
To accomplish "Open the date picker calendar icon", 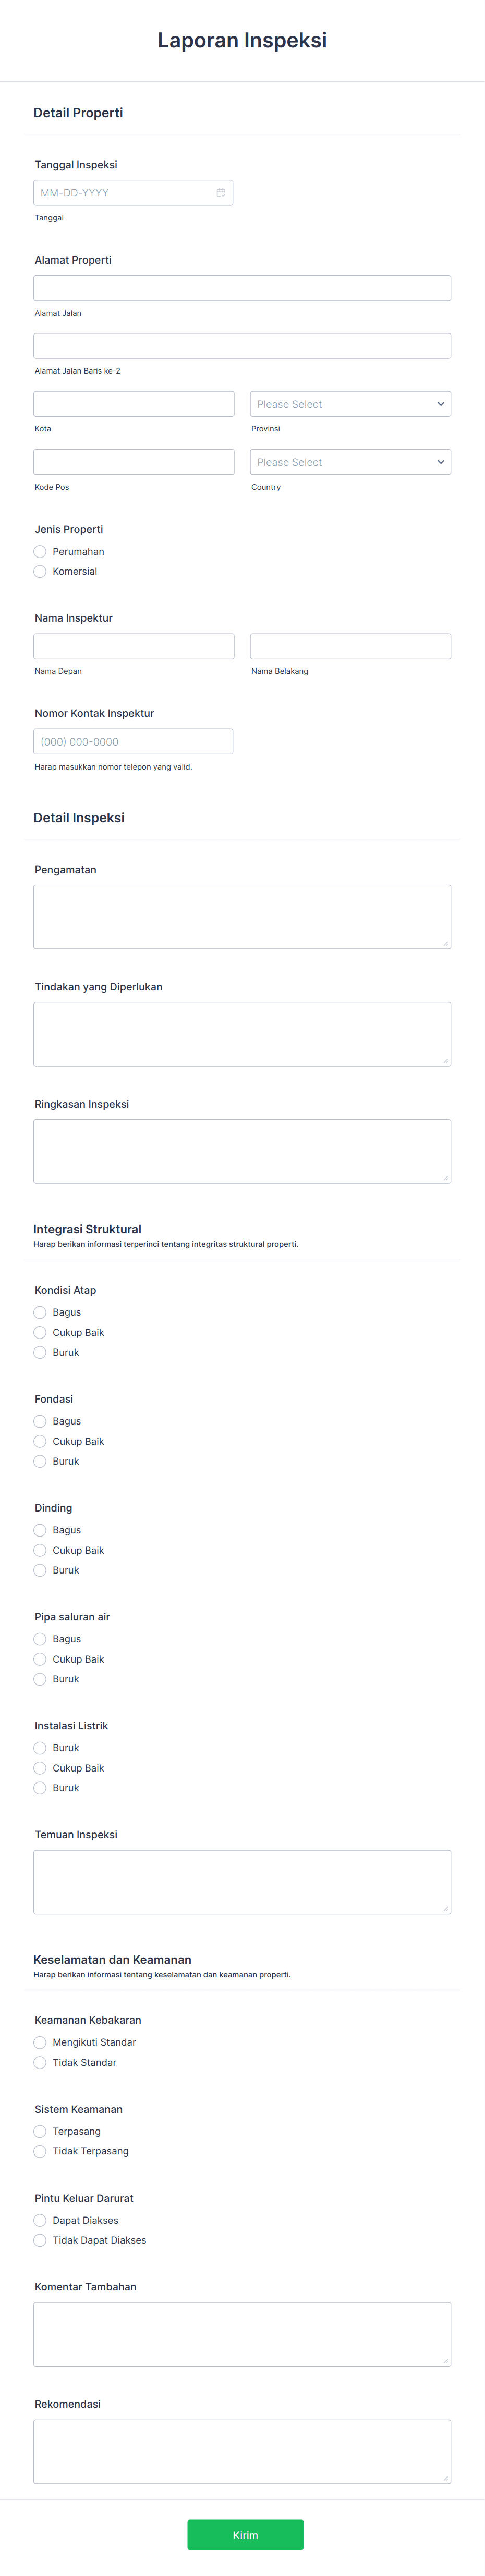I will (222, 192).
